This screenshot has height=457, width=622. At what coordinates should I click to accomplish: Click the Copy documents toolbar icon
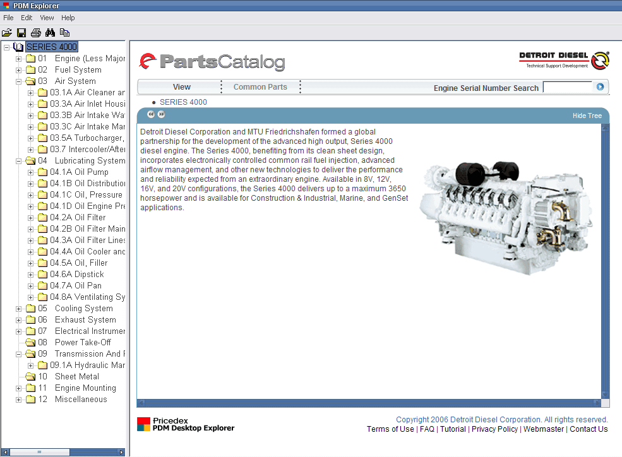(x=64, y=32)
